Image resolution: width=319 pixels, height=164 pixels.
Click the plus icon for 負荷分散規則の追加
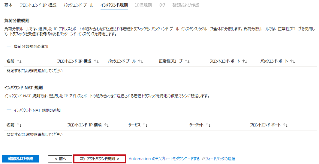[9, 46]
